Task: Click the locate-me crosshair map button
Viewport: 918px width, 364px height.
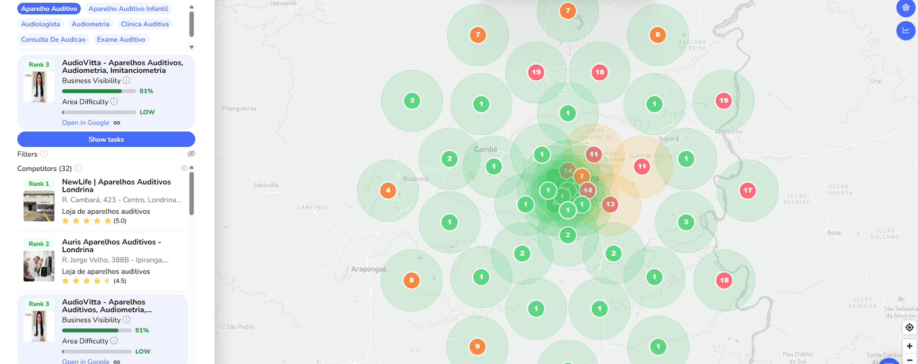Action: 909,327
